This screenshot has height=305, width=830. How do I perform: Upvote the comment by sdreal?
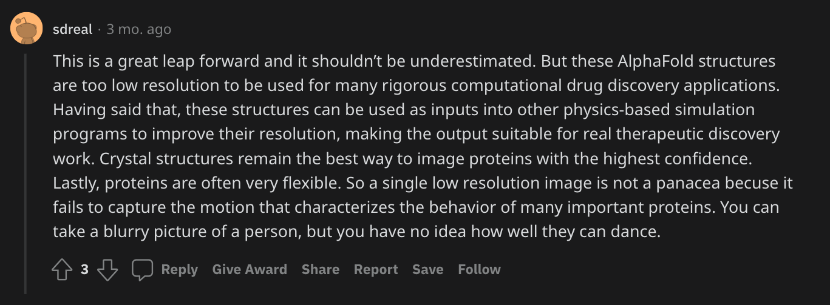(x=63, y=270)
